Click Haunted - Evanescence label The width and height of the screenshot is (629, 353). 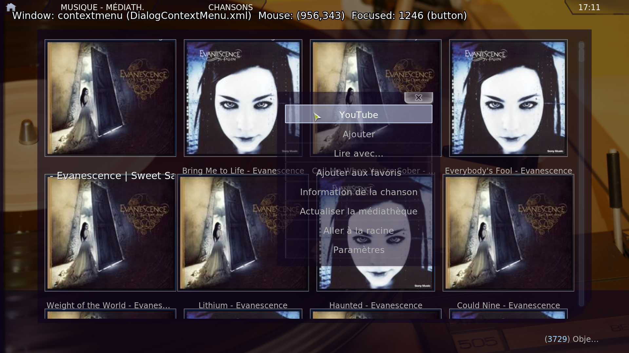[x=376, y=305]
